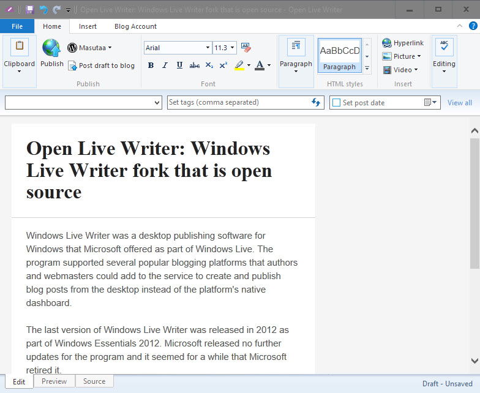Click the refresh tags arrows icon
The width and height of the screenshot is (480, 393).
pyautogui.click(x=316, y=102)
